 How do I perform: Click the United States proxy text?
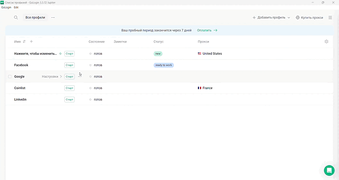[212, 54]
